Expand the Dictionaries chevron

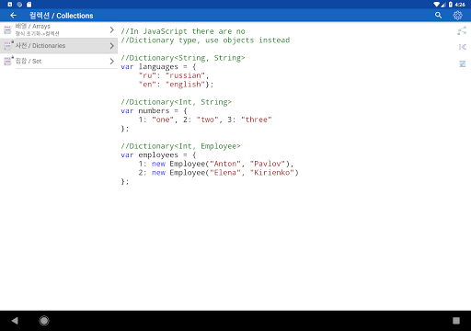(x=111, y=46)
